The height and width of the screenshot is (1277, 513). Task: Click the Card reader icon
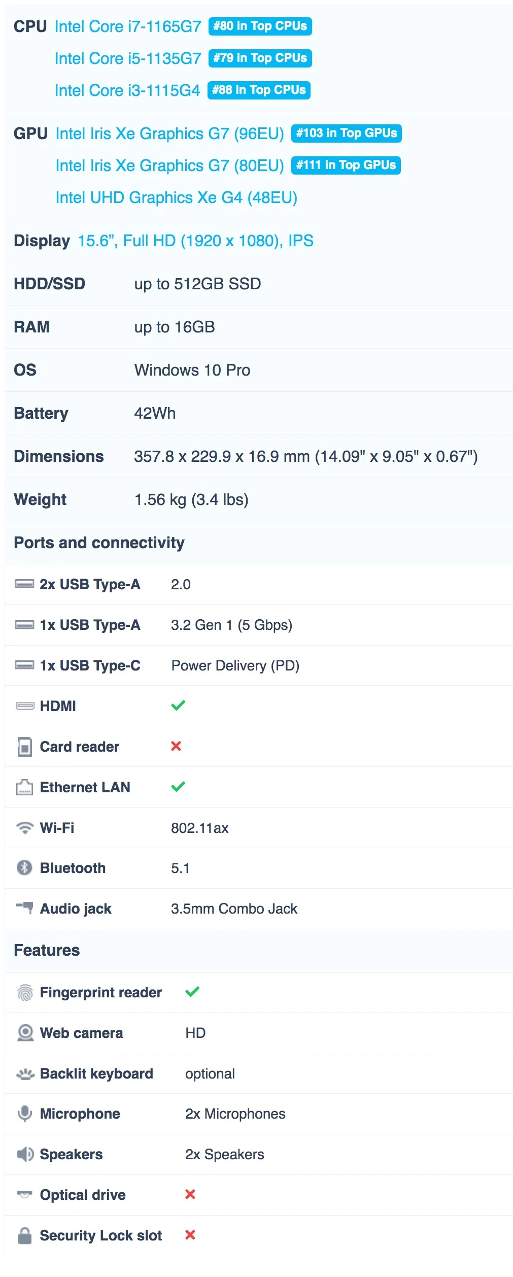pyautogui.click(x=24, y=746)
